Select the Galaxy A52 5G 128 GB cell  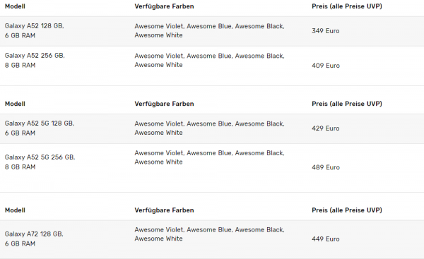coord(40,128)
